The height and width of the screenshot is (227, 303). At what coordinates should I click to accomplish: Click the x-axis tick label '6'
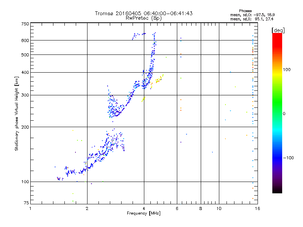(x=177, y=208)
